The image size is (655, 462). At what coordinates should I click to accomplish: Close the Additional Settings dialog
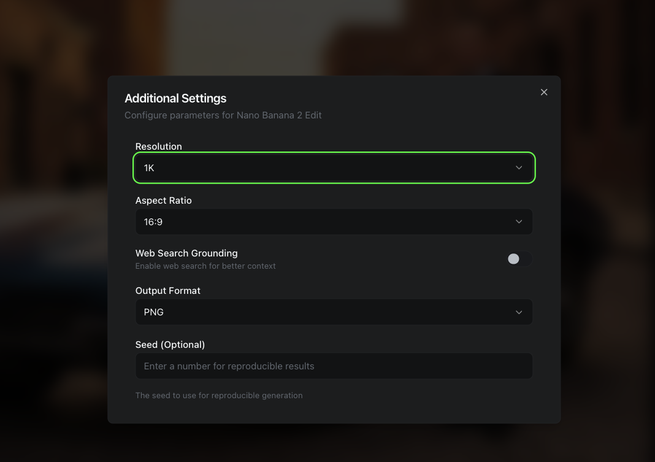point(544,92)
